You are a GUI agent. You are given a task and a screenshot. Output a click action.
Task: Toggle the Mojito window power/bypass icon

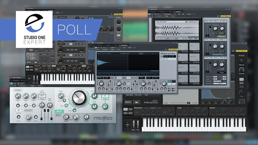(x=11, y=84)
